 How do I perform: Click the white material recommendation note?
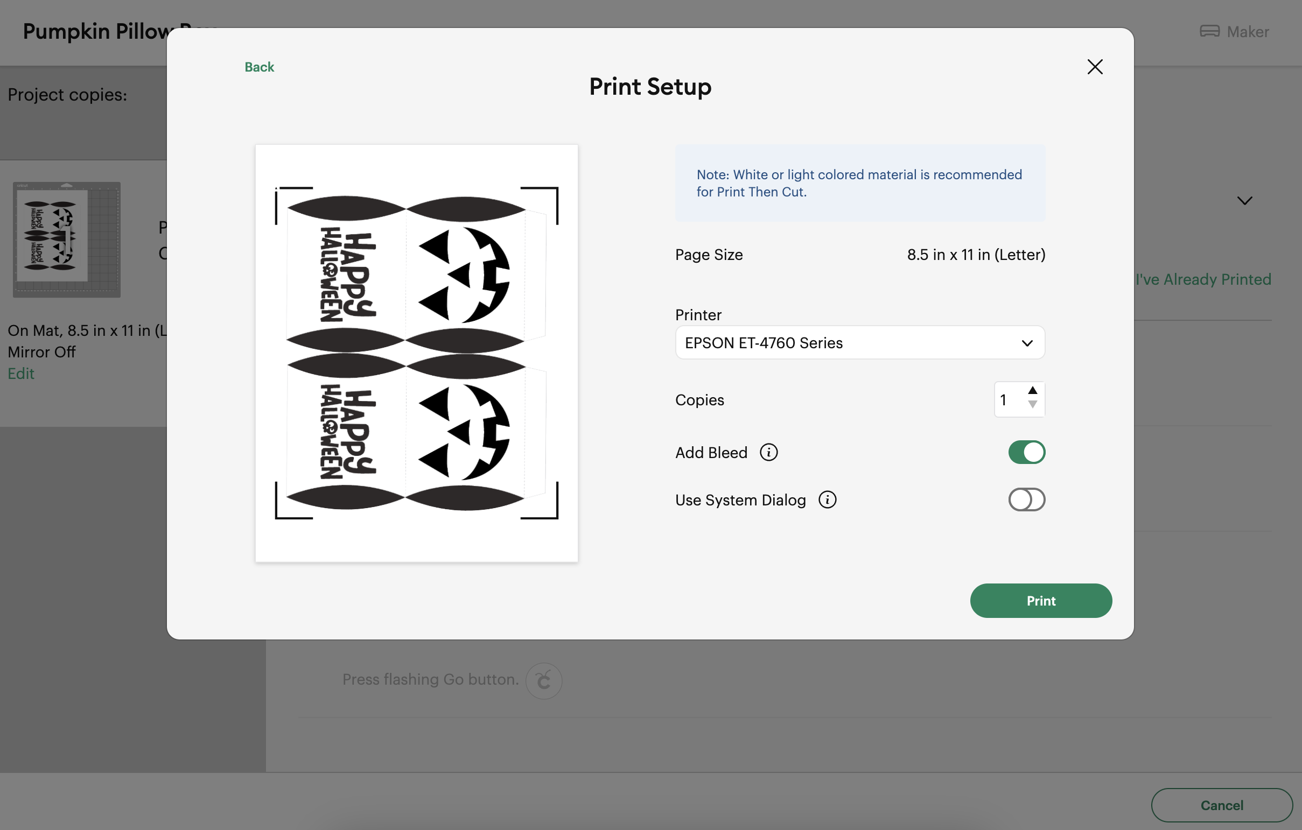click(x=860, y=183)
